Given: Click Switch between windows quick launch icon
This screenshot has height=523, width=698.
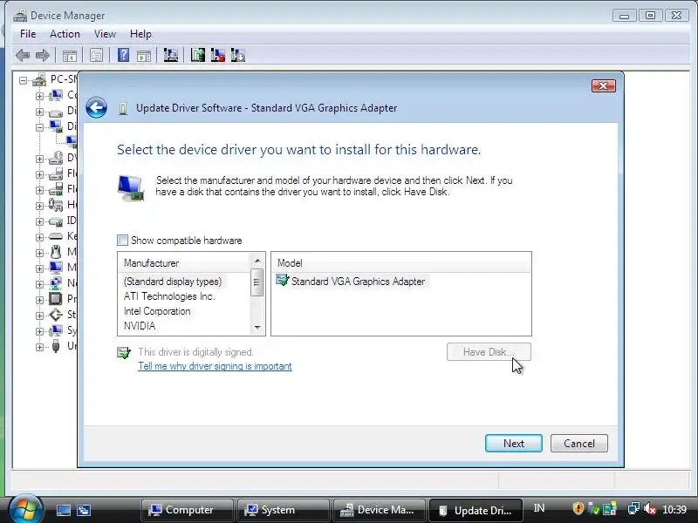Looking at the screenshot, I should 84,510.
